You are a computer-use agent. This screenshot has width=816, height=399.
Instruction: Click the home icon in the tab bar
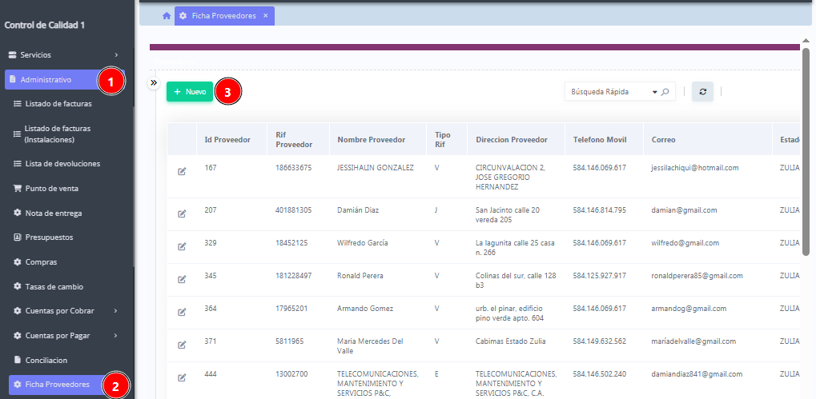(167, 16)
